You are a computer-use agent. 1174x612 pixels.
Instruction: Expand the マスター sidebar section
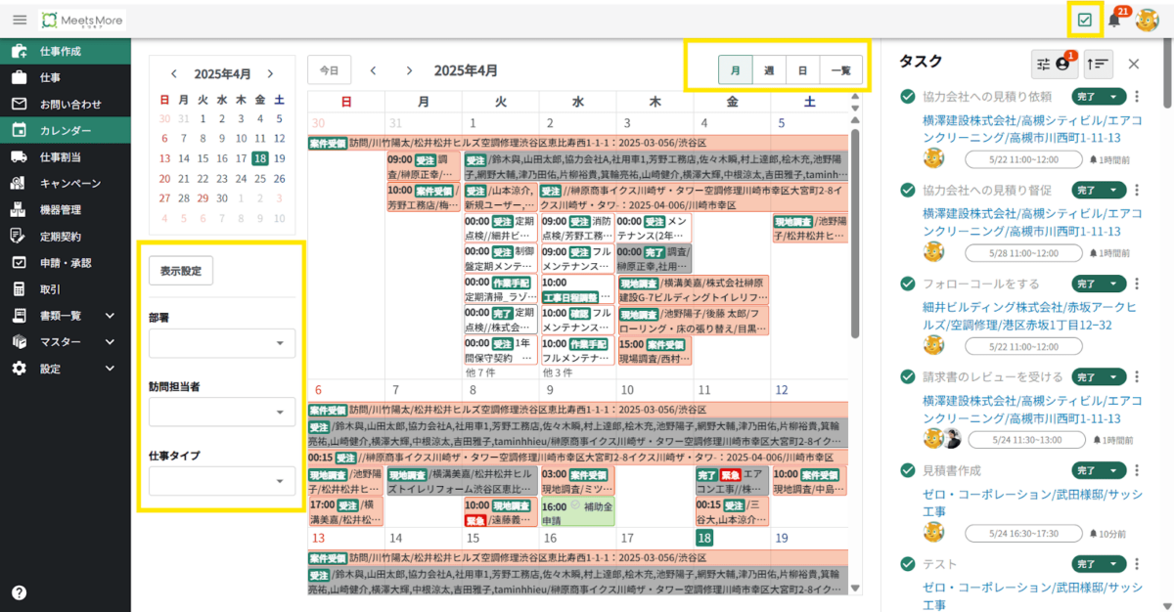click(x=111, y=342)
